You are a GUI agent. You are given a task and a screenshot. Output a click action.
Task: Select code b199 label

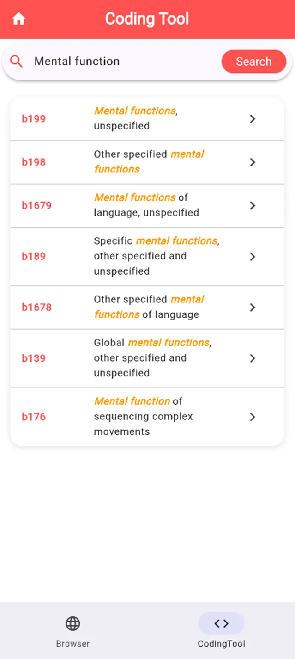(34, 119)
